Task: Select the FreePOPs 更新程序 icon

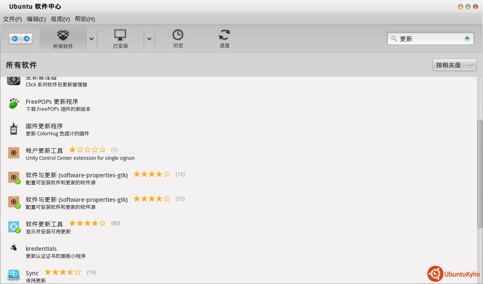Action: (14, 104)
